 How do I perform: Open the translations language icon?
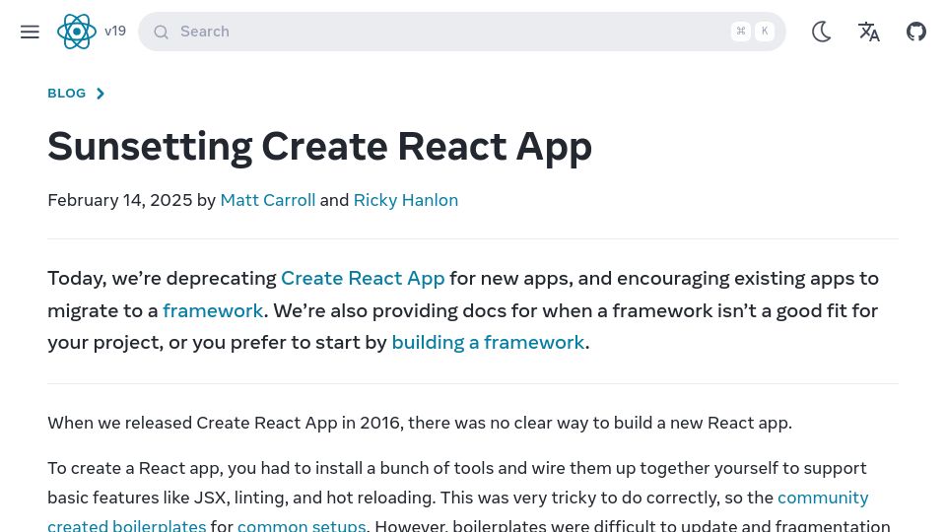click(869, 32)
